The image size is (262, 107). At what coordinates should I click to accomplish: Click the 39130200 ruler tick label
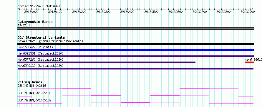click(79, 12)
